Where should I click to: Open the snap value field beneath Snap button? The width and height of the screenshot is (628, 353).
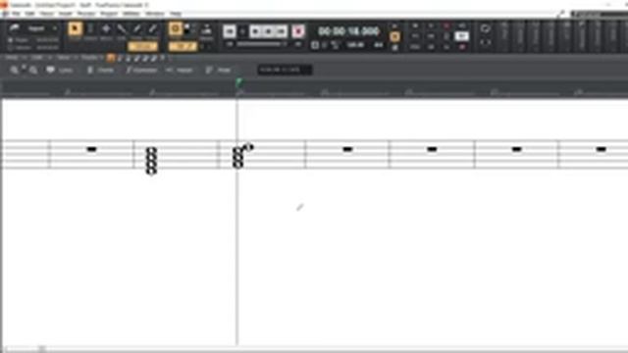[x=183, y=46]
